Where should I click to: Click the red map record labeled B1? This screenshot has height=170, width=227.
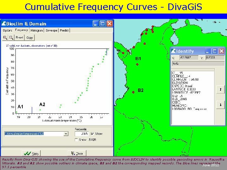coord(137,64)
